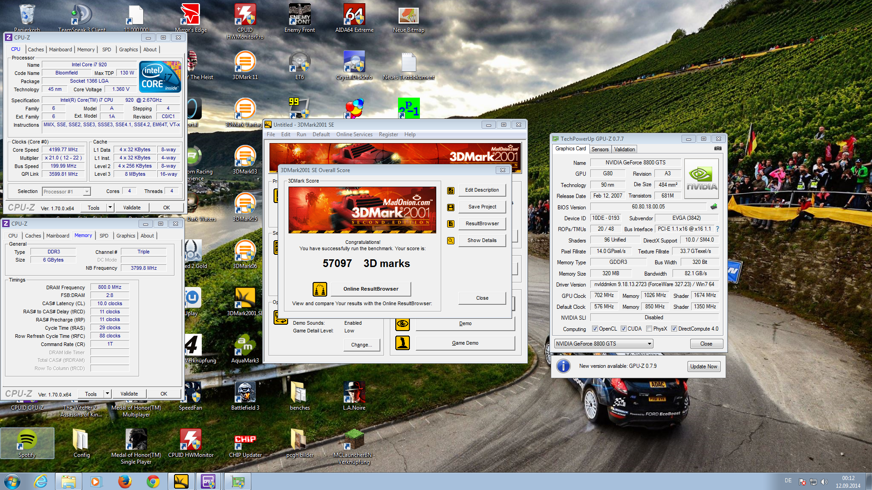The height and width of the screenshot is (490, 872).
Task: Click the GPU-Z screenshot camera icon
Action: pyautogui.click(x=718, y=148)
